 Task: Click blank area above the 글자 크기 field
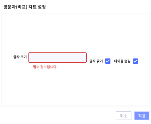(57, 33)
